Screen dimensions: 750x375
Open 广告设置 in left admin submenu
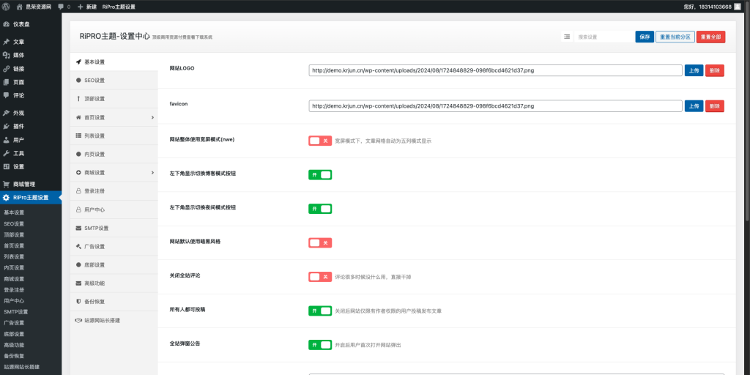pos(14,323)
